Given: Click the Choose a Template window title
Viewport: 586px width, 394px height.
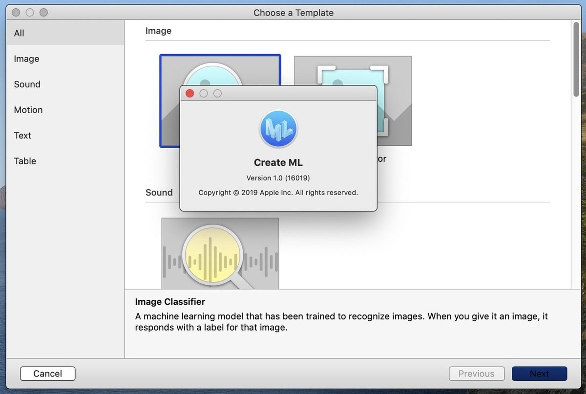Looking at the screenshot, I should (x=293, y=13).
